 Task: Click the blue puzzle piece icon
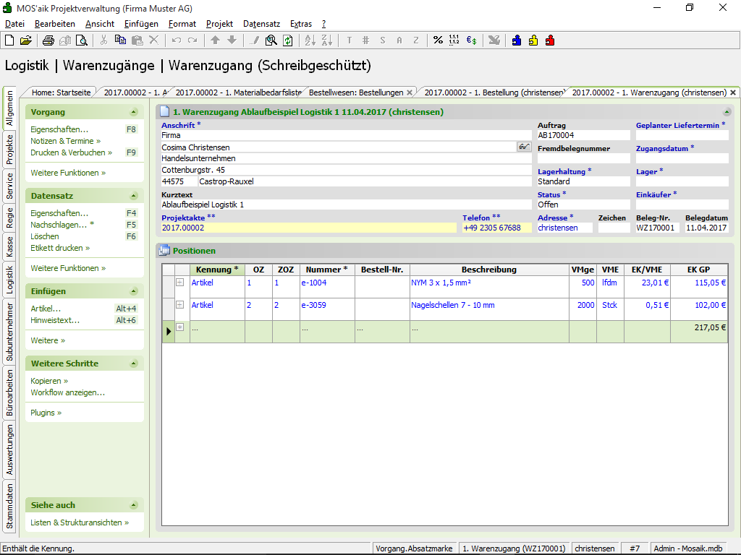(517, 40)
